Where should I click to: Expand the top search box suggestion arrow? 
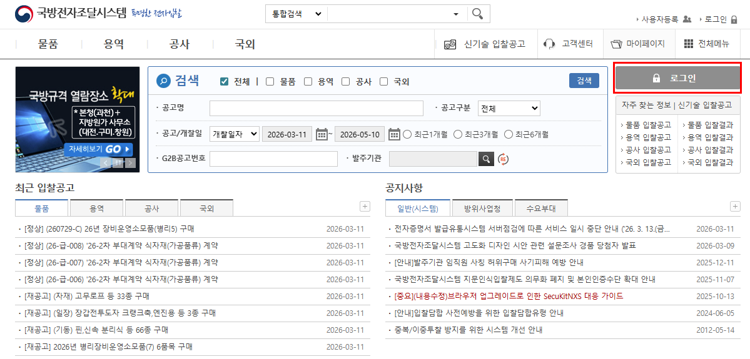pos(456,14)
